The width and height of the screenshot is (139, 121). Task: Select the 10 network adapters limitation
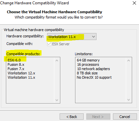tap(94, 69)
